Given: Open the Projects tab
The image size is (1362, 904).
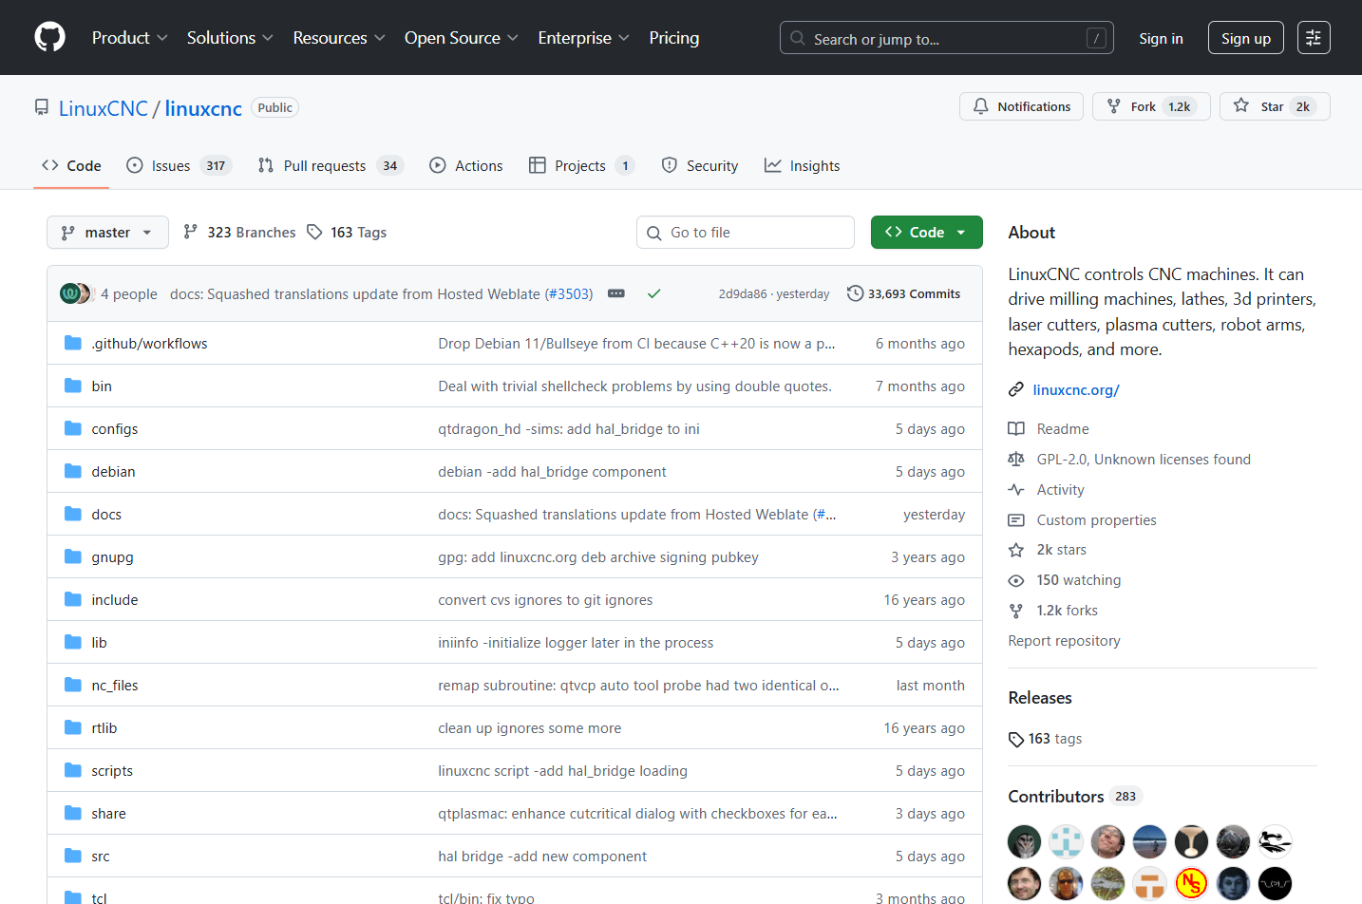Looking at the screenshot, I should 581,165.
